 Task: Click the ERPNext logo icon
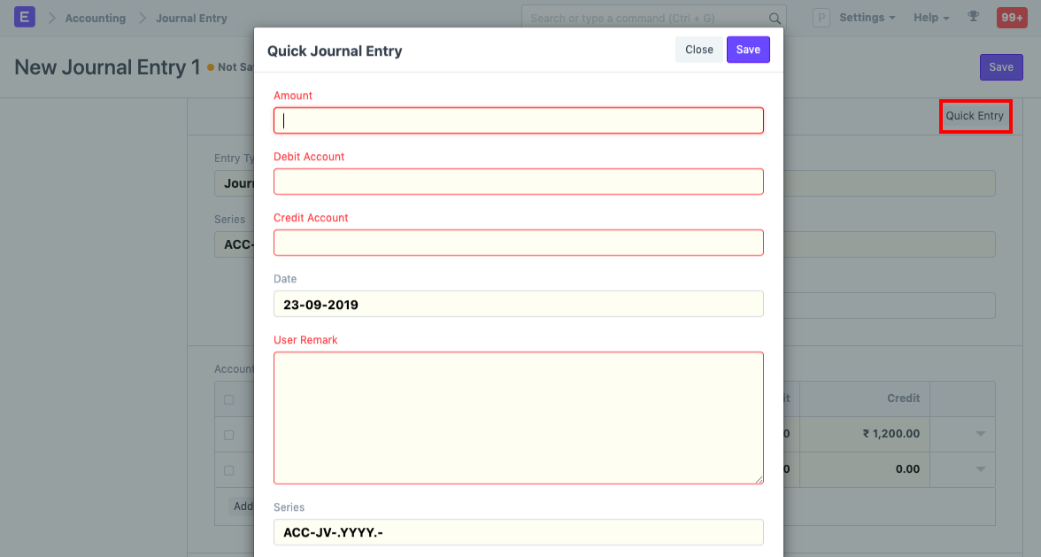(24, 17)
